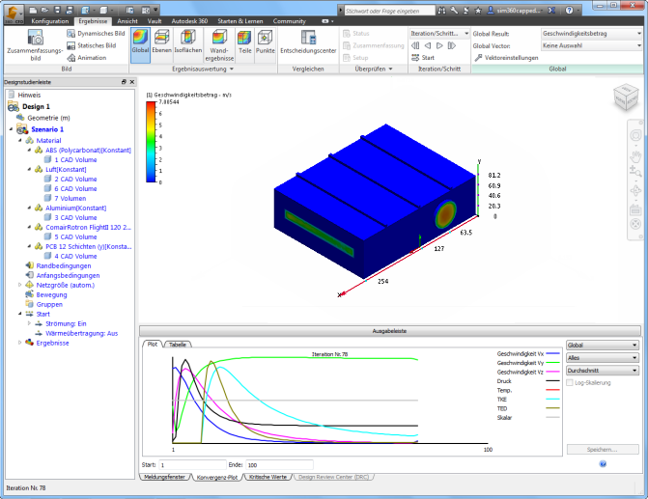Switch to the Tabelle tab
The image size is (648, 499).
(178, 345)
